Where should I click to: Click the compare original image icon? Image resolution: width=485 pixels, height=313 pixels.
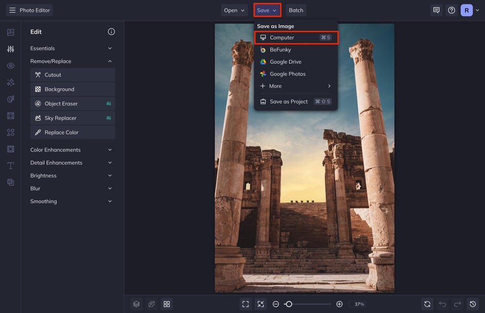pyautogui.click(x=152, y=304)
